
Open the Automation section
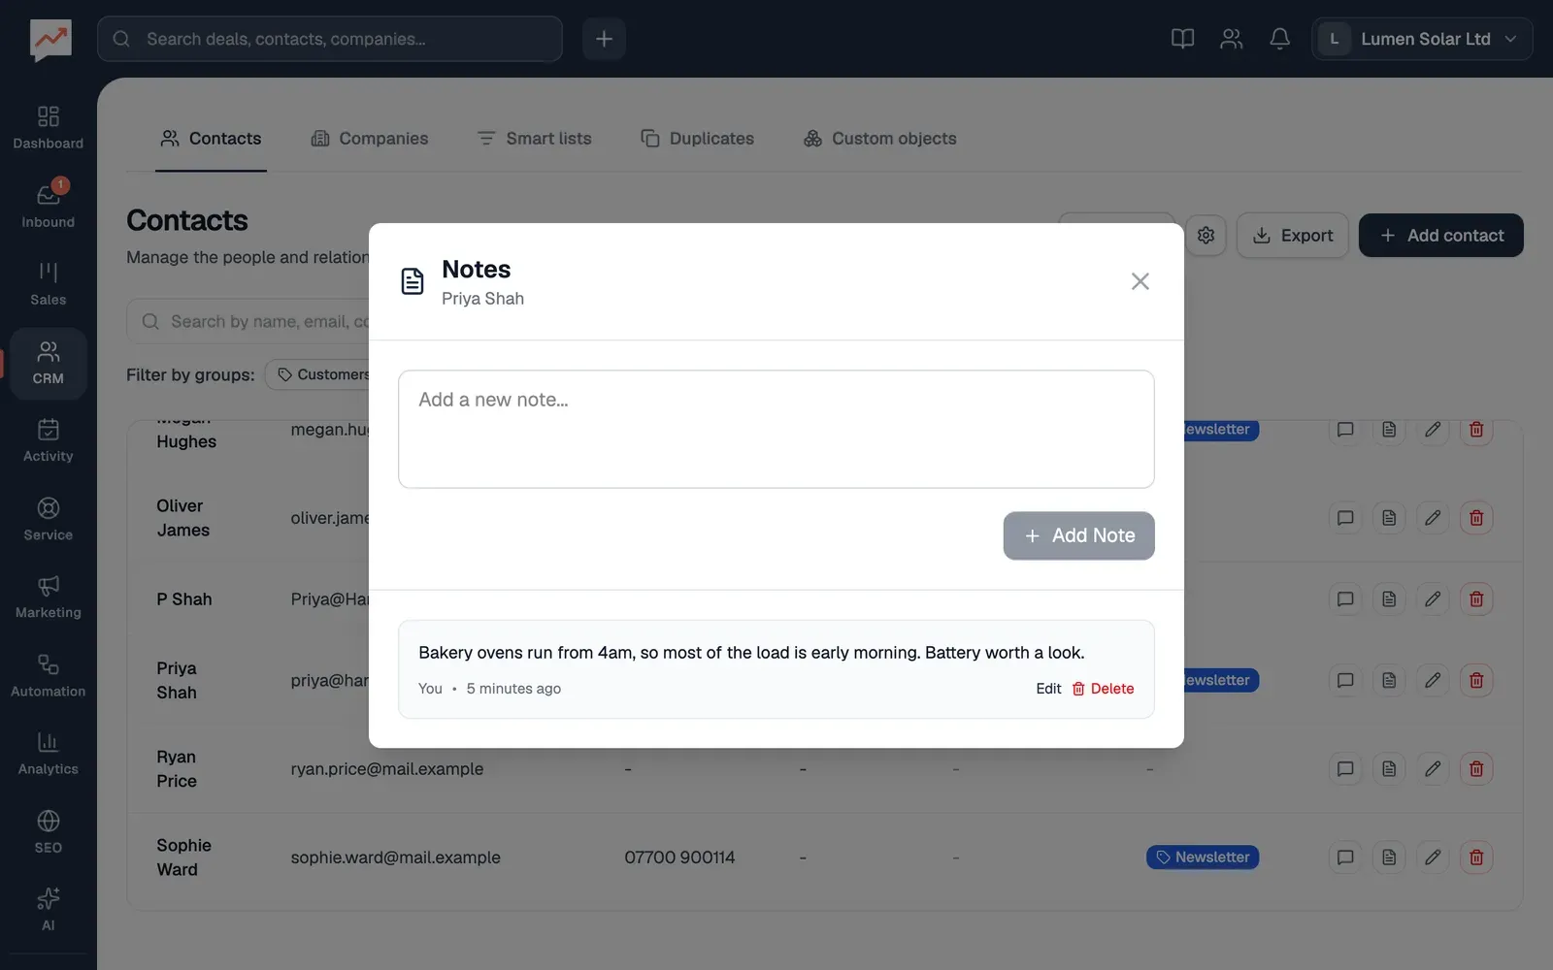pos(48,675)
